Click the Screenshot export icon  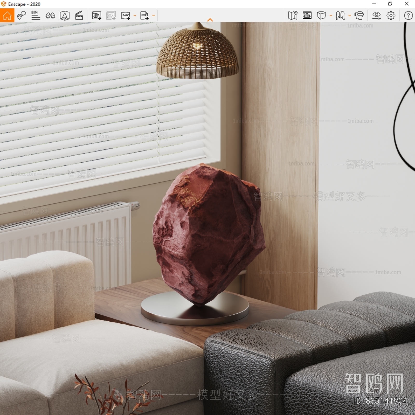coord(97,16)
